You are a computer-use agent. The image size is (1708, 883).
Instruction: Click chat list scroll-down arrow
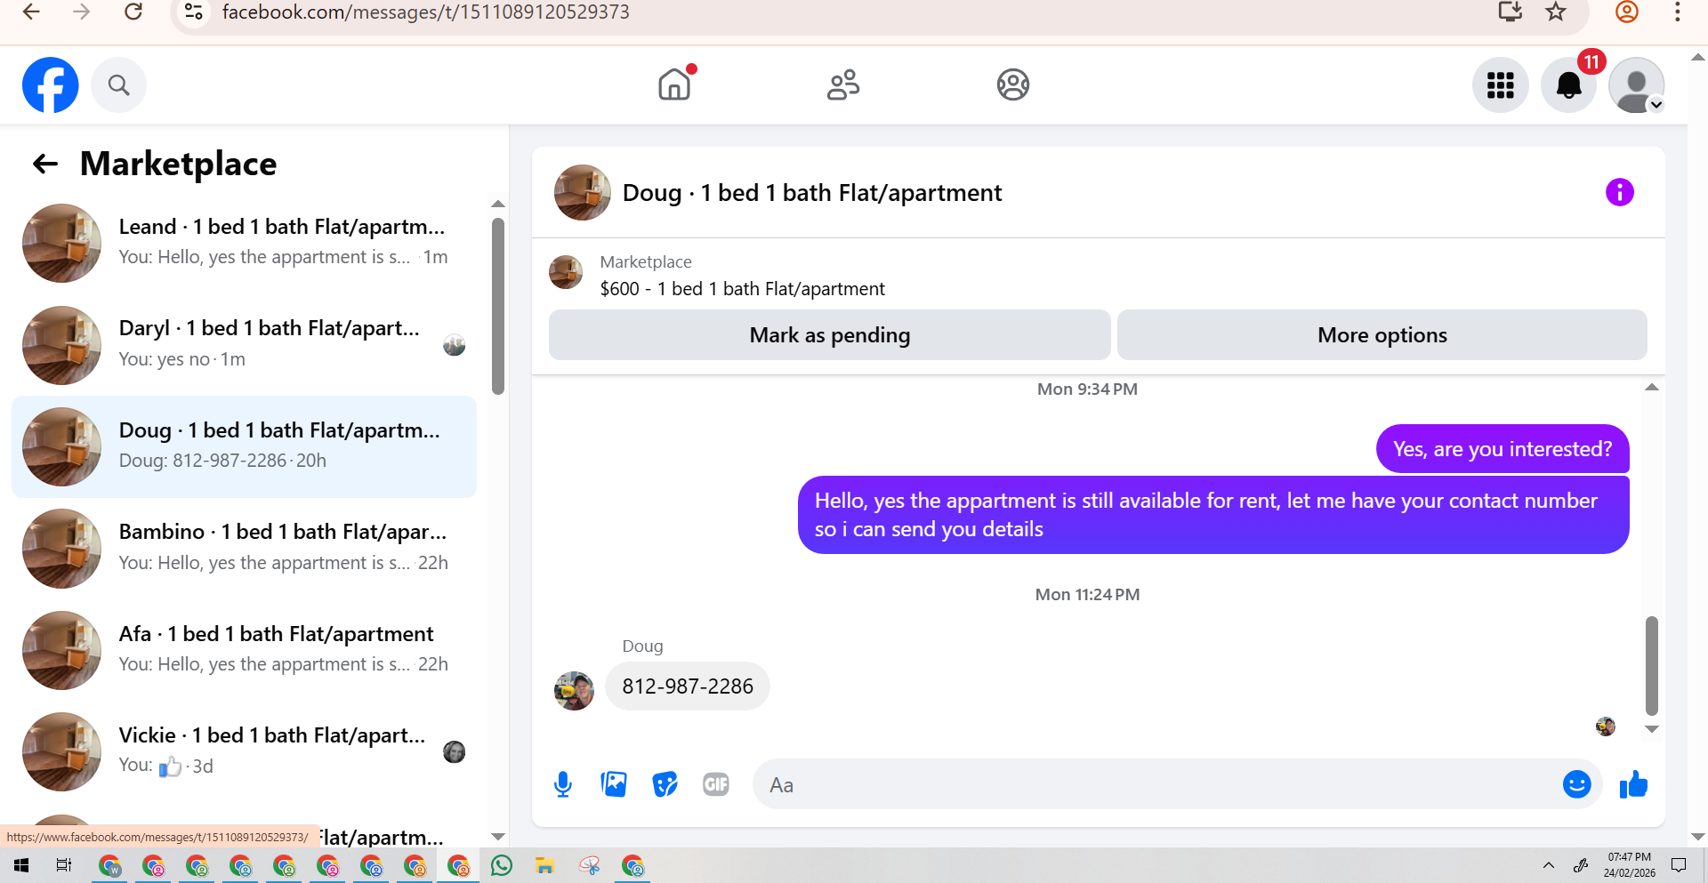(498, 837)
